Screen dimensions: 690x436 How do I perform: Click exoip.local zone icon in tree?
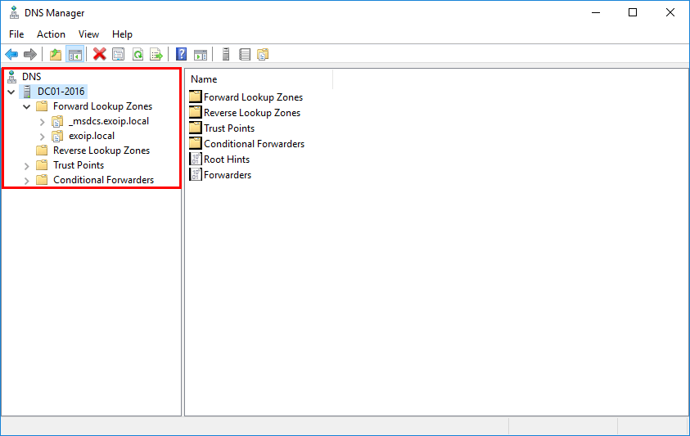57,136
